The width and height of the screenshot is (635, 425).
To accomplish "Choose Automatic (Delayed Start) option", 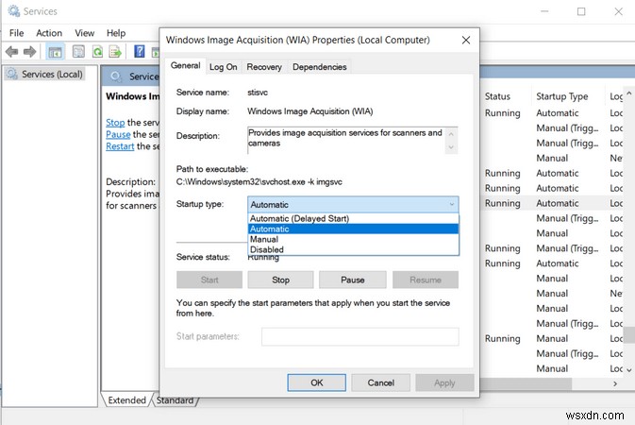I will (x=353, y=218).
